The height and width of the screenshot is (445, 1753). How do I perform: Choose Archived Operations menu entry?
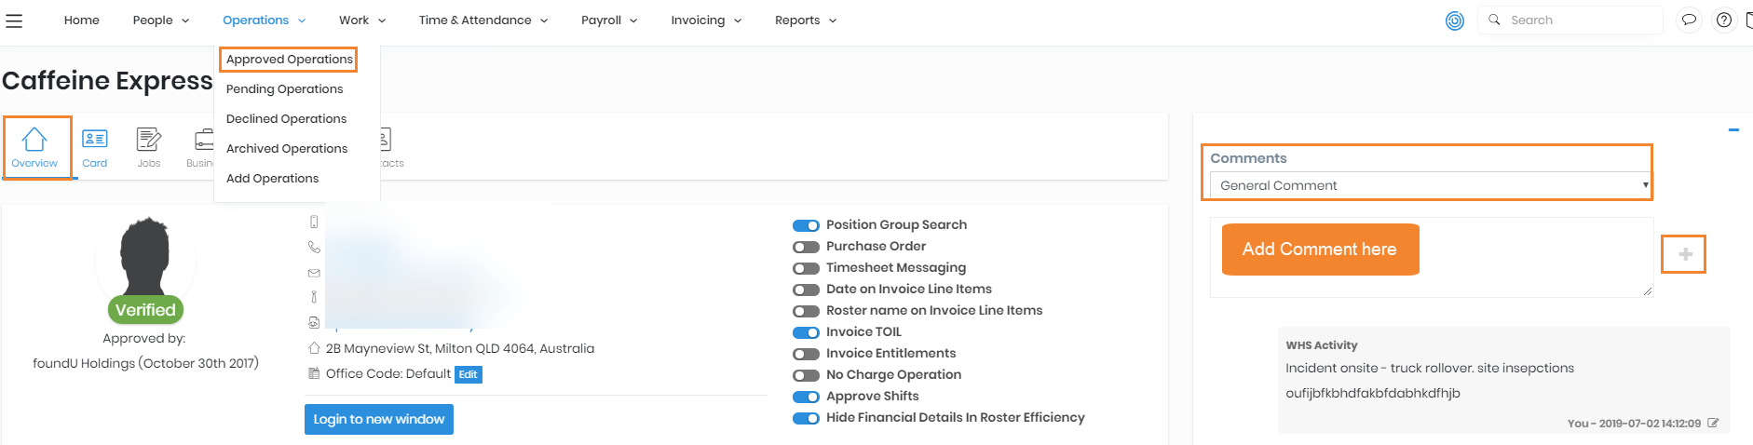point(287,149)
